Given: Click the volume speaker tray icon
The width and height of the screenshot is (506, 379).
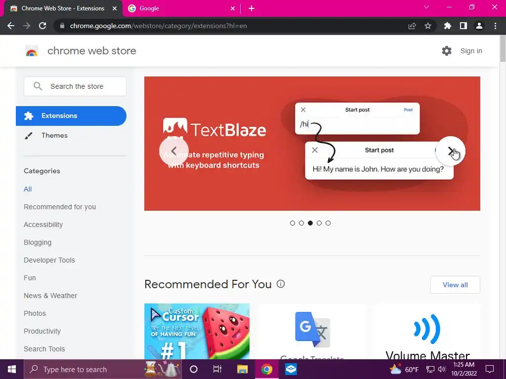Looking at the screenshot, I should coord(442,369).
